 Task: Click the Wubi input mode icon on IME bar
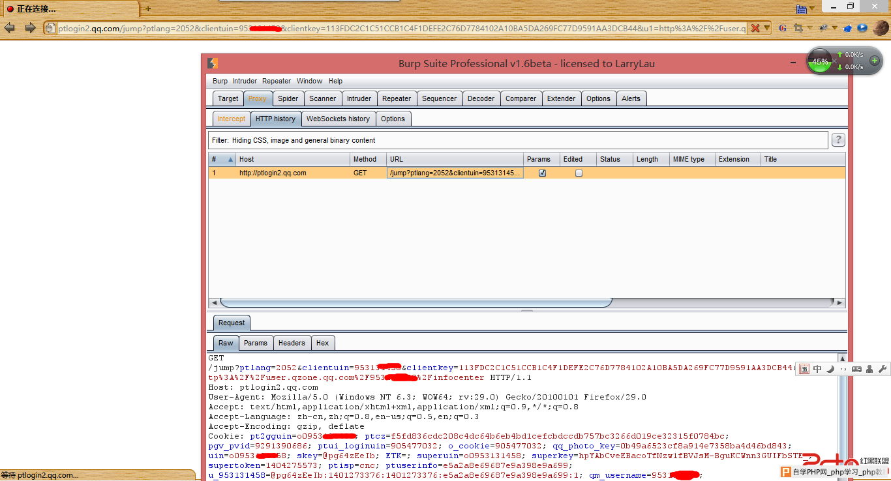(804, 369)
